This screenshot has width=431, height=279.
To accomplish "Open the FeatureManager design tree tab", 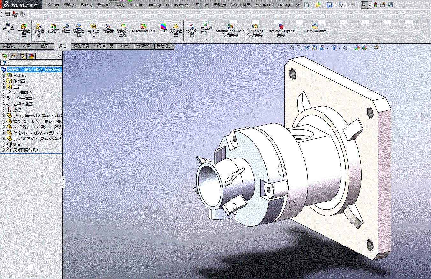I will coord(4,56).
